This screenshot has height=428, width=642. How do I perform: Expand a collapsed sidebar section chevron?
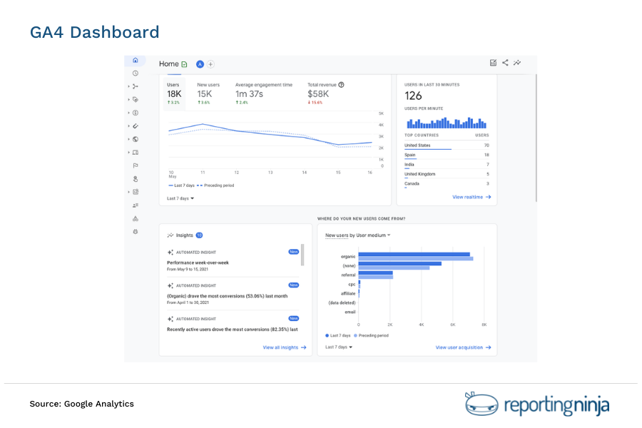128,86
